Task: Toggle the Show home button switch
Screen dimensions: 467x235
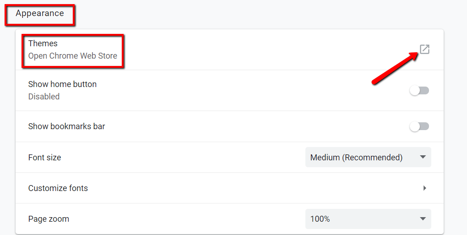Action: [419, 90]
